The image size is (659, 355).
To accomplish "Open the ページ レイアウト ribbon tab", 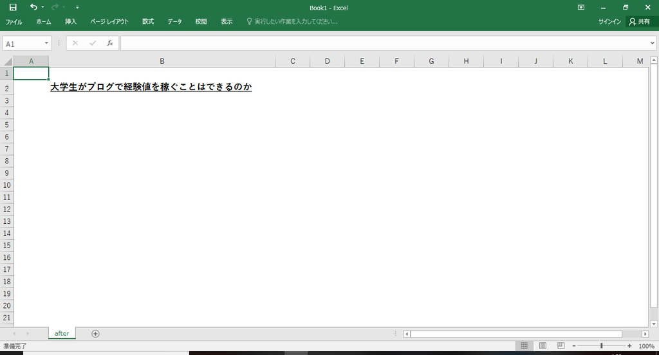I will pyautogui.click(x=109, y=21).
